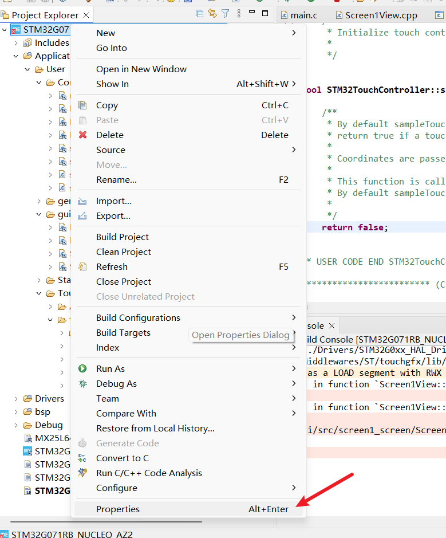
Task: Expand the Drivers folder
Action: (x=16, y=399)
